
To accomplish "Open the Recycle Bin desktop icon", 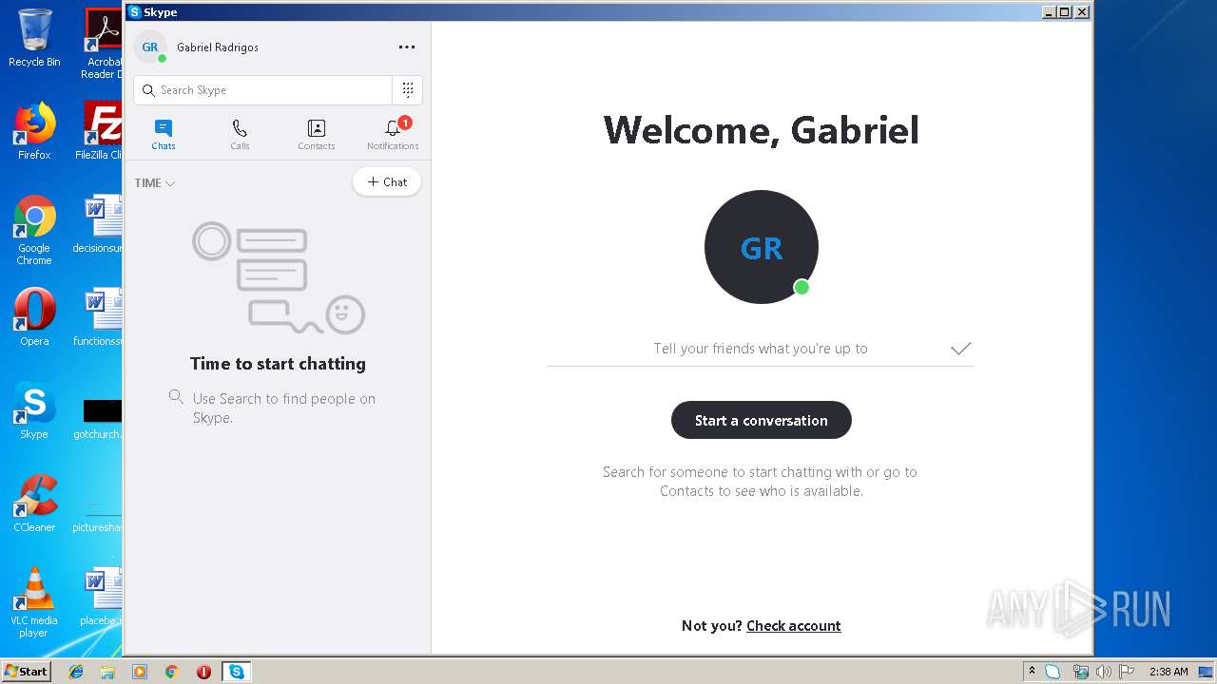I will click(34, 38).
